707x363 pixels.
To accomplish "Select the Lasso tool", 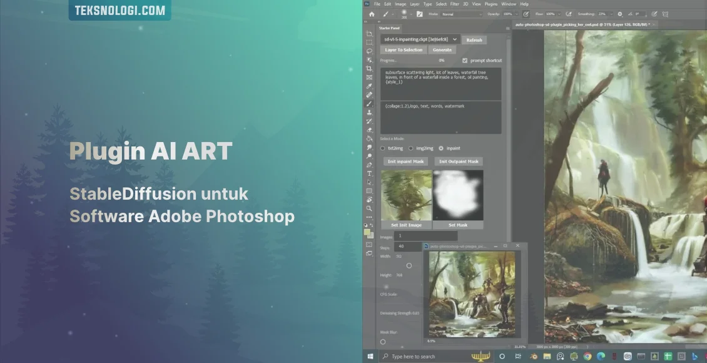I will (369, 51).
